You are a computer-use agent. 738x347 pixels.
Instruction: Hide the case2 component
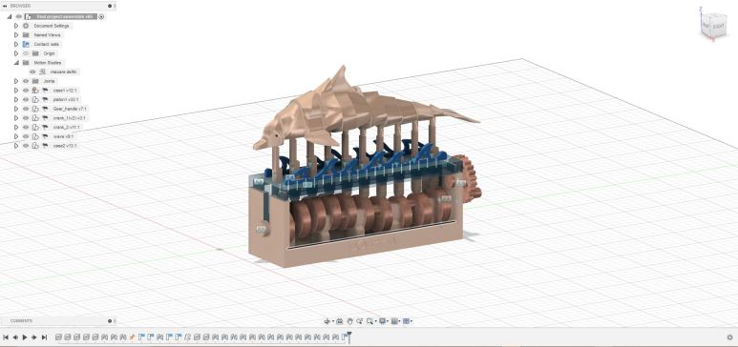click(x=26, y=146)
